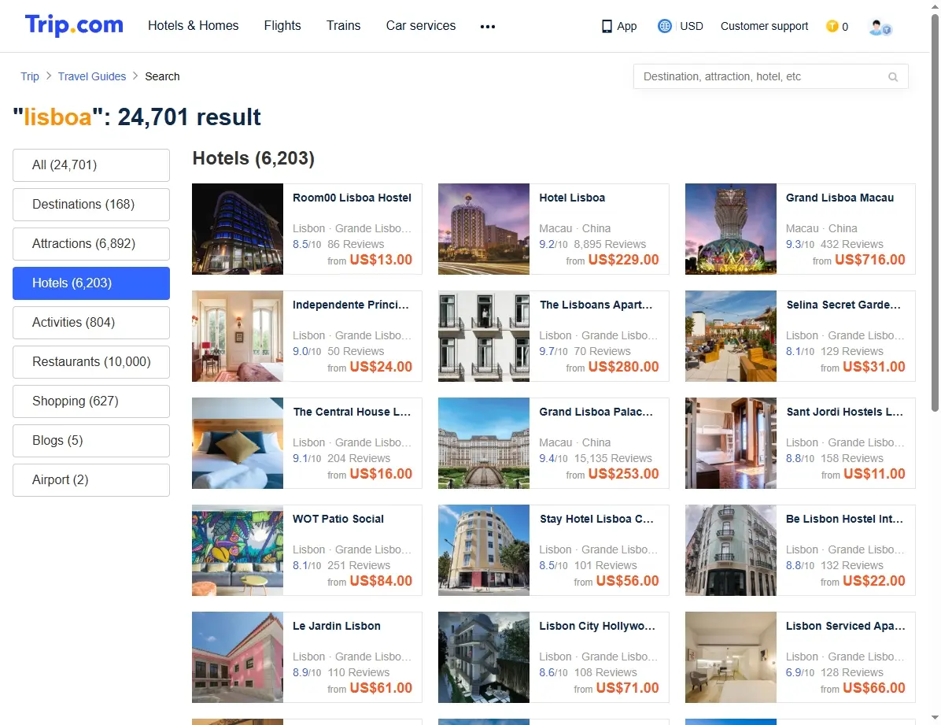Image resolution: width=941 pixels, height=725 pixels.
Task: Click the Le Jardin Lisbon title
Action: point(336,626)
